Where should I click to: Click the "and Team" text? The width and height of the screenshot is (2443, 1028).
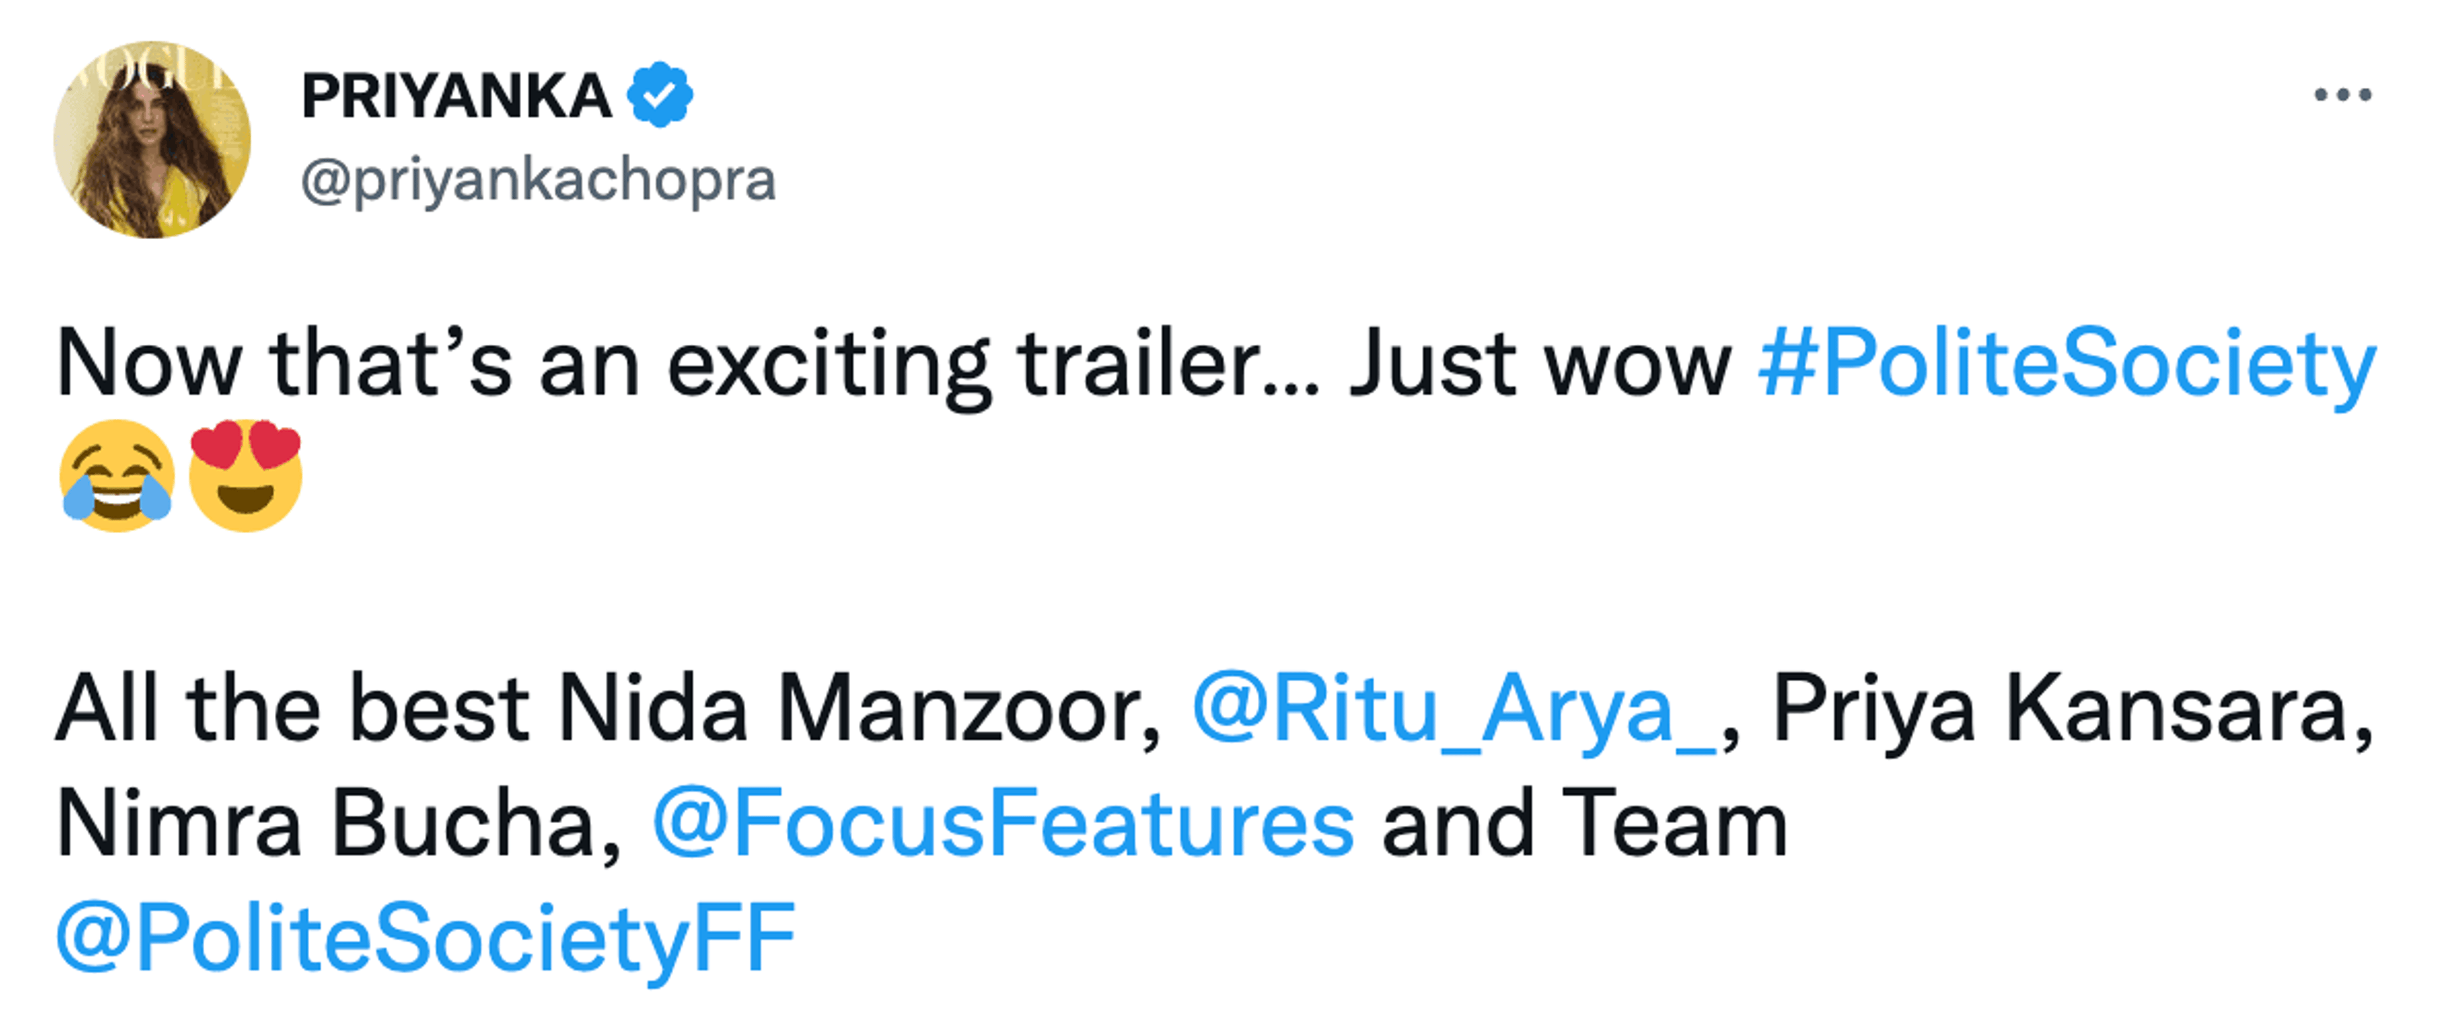pos(1583,824)
